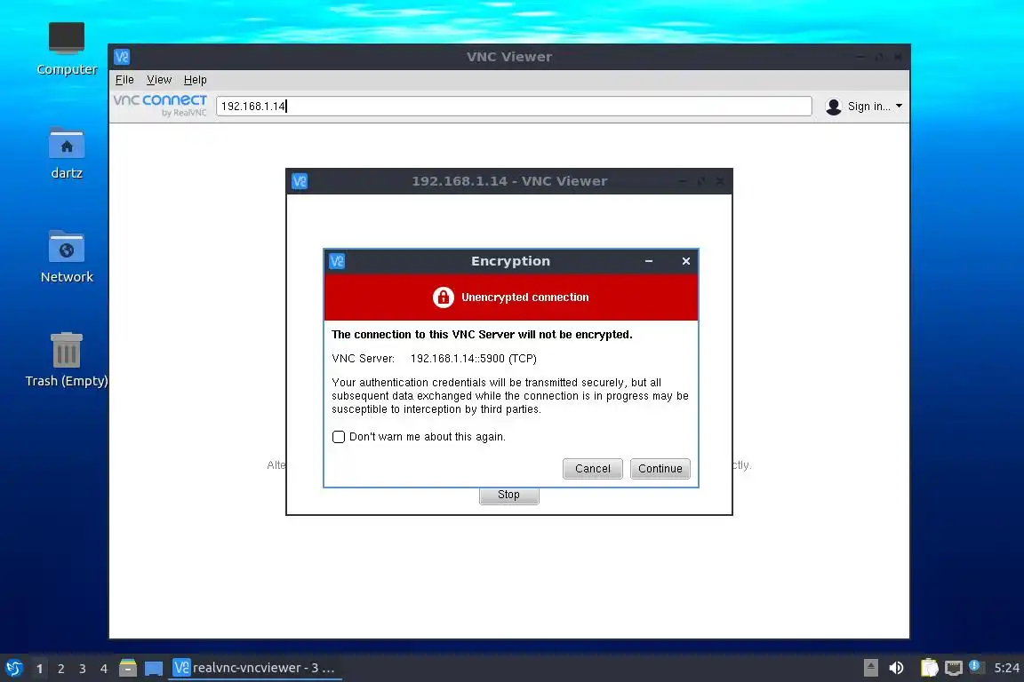Click the notification alert tray icon
Viewport: 1024px width, 682px height.
coord(976,666)
